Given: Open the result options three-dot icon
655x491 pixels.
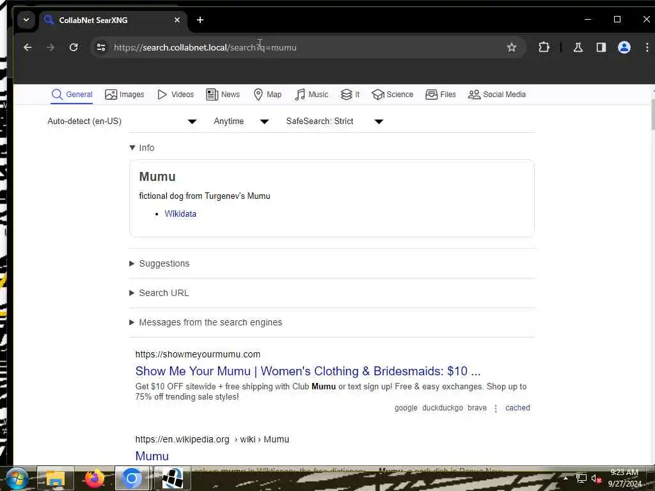Looking at the screenshot, I should pyautogui.click(x=496, y=409).
